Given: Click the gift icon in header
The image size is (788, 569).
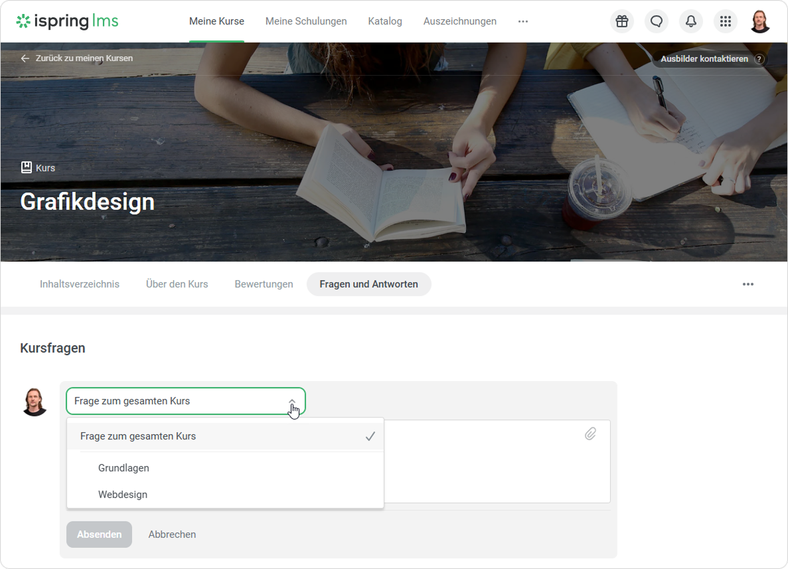Looking at the screenshot, I should pos(621,21).
